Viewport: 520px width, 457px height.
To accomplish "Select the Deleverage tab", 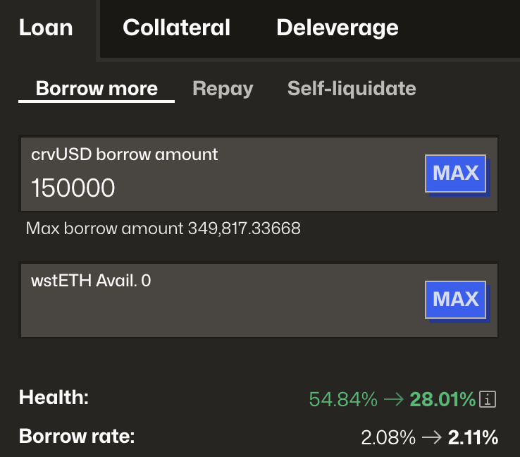I will [x=337, y=28].
